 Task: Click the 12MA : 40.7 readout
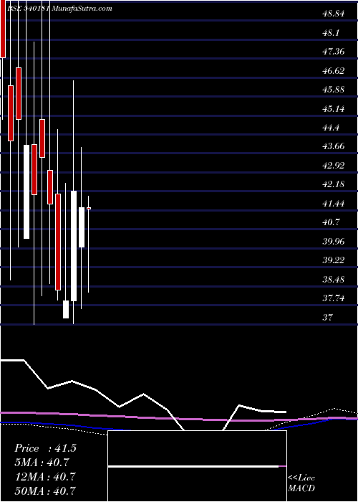45,477
